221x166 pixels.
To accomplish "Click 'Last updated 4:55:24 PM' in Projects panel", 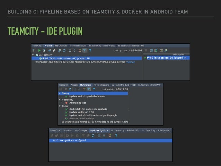I will 127,50.
